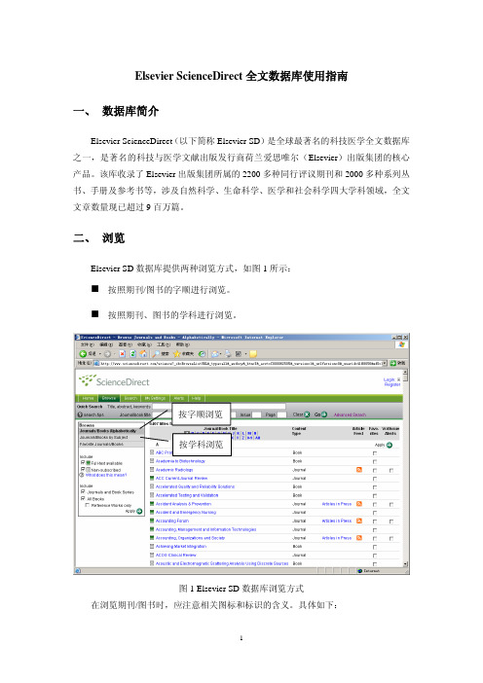Open the Accident and Emergency Nursing link
483x683 pixels.
186,512
